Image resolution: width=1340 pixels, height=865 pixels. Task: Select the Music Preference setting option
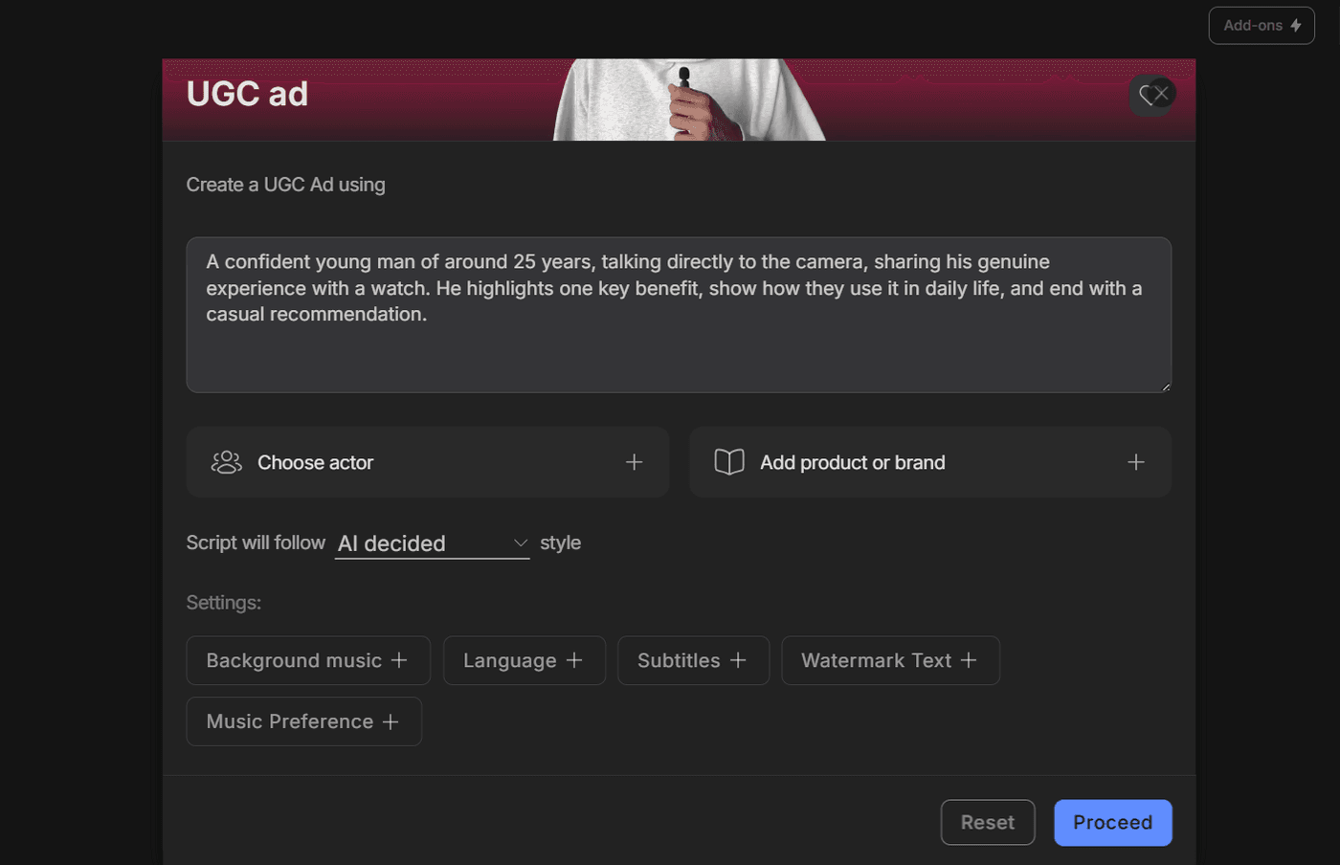coord(303,721)
